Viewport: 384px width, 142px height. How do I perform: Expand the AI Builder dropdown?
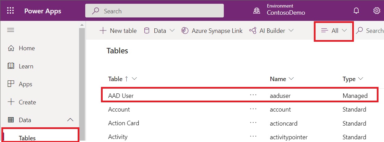point(271,31)
